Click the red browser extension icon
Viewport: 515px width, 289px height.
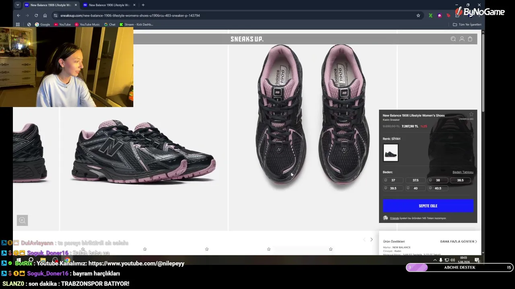tap(448, 15)
